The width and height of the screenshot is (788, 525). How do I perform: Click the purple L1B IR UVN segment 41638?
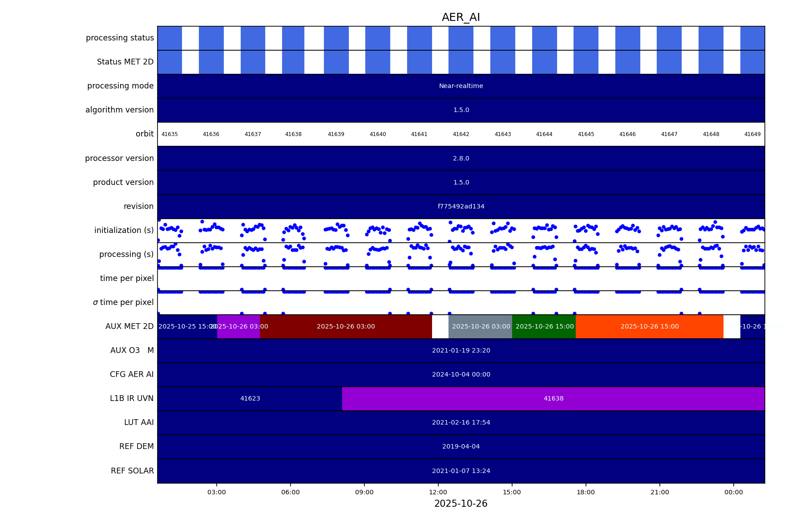(x=553, y=399)
